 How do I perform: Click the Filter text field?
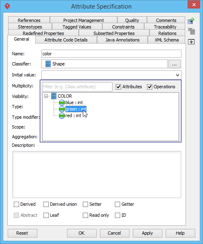tap(77, 87)
